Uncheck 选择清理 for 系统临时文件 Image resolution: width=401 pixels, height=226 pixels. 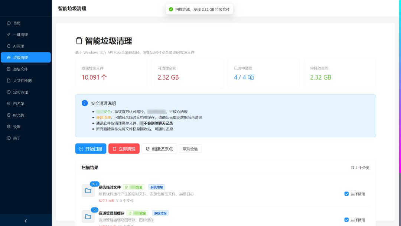346,194
